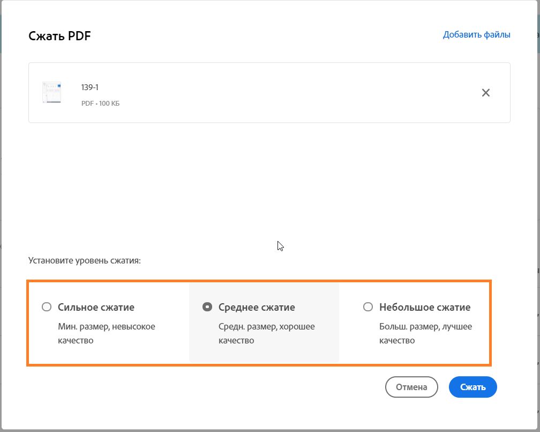
Task: Click the Добавить файлы link
Action: tap(476, 35)
